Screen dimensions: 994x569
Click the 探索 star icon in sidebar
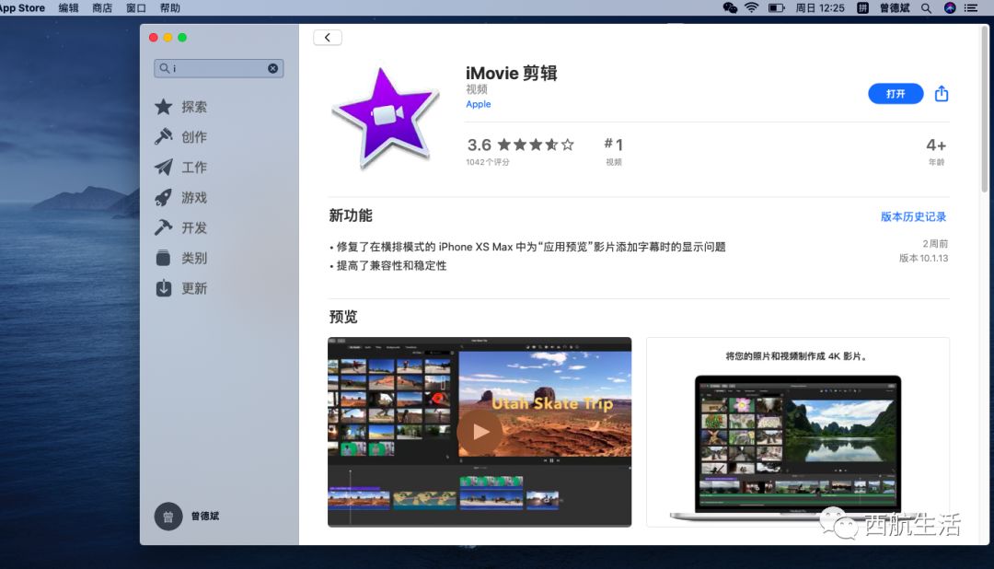[164, 107]
